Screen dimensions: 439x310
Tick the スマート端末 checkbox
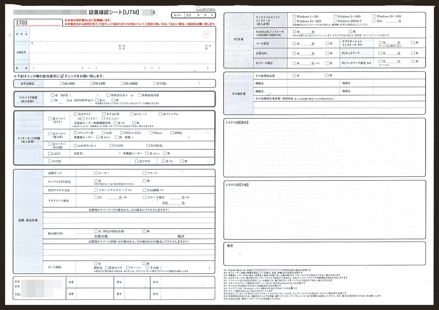(144, 197)
